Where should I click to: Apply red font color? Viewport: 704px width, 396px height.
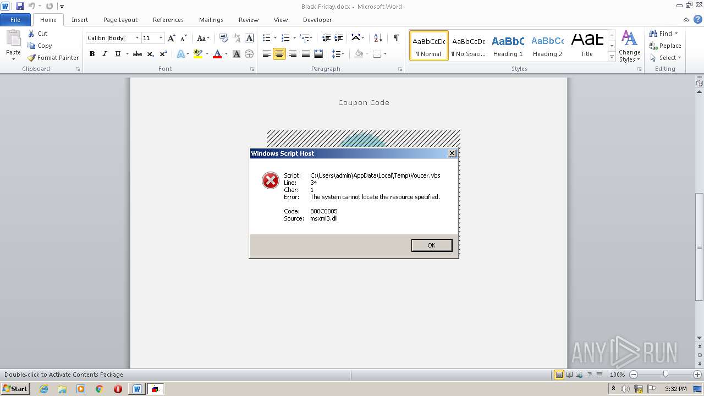click(217, 54)
